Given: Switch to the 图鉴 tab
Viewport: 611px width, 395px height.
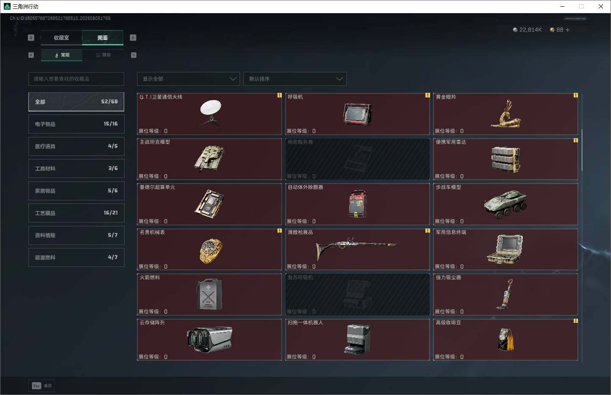Looking at the screenshot, I should point(103,38).
